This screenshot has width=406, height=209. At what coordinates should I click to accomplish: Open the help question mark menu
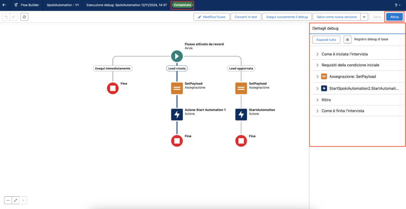[x=396, y=5]
